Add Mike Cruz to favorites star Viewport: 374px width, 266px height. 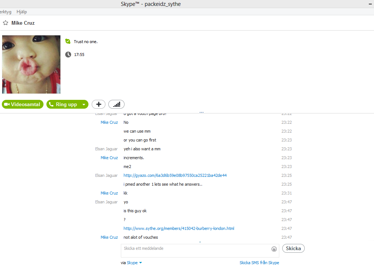(6, 23)
